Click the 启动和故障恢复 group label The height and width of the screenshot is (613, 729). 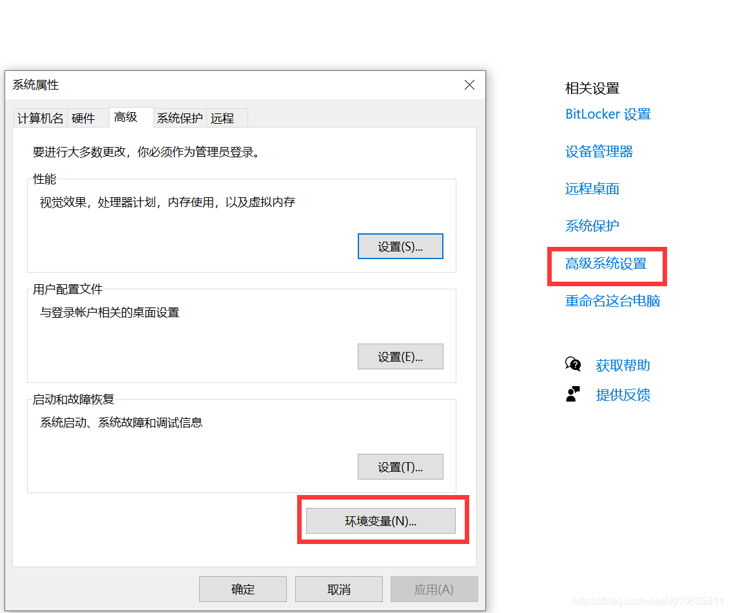pyautogui.click(x=73, y=399)
